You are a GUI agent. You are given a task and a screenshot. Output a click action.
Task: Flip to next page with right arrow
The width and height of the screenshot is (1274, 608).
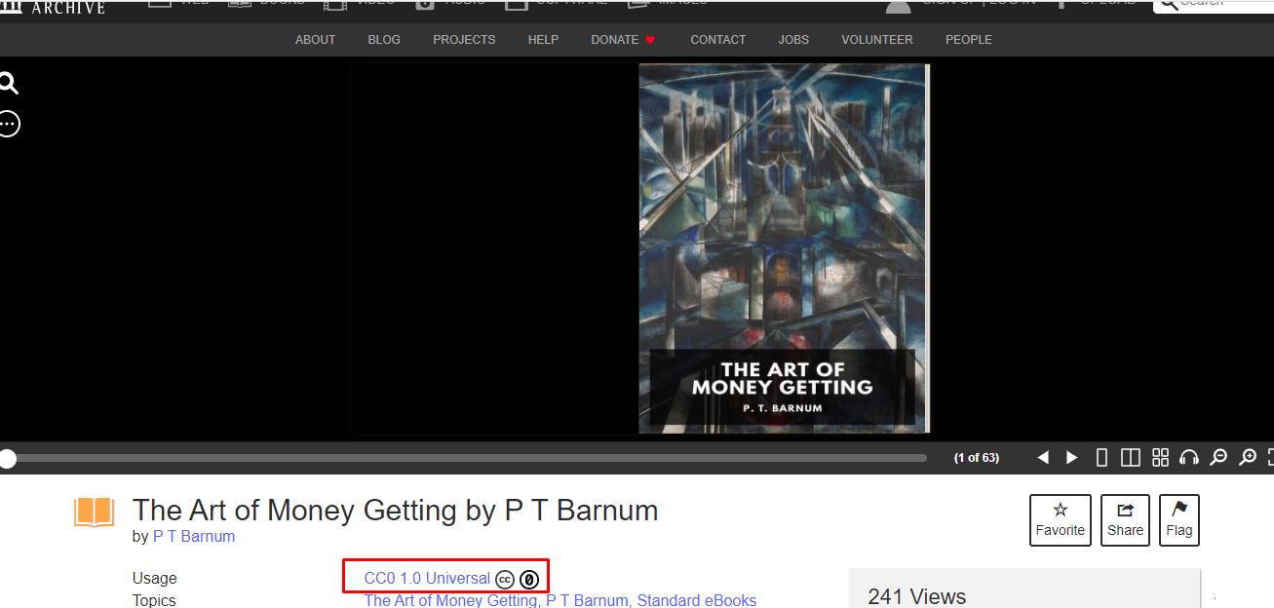pos(1072,457)
